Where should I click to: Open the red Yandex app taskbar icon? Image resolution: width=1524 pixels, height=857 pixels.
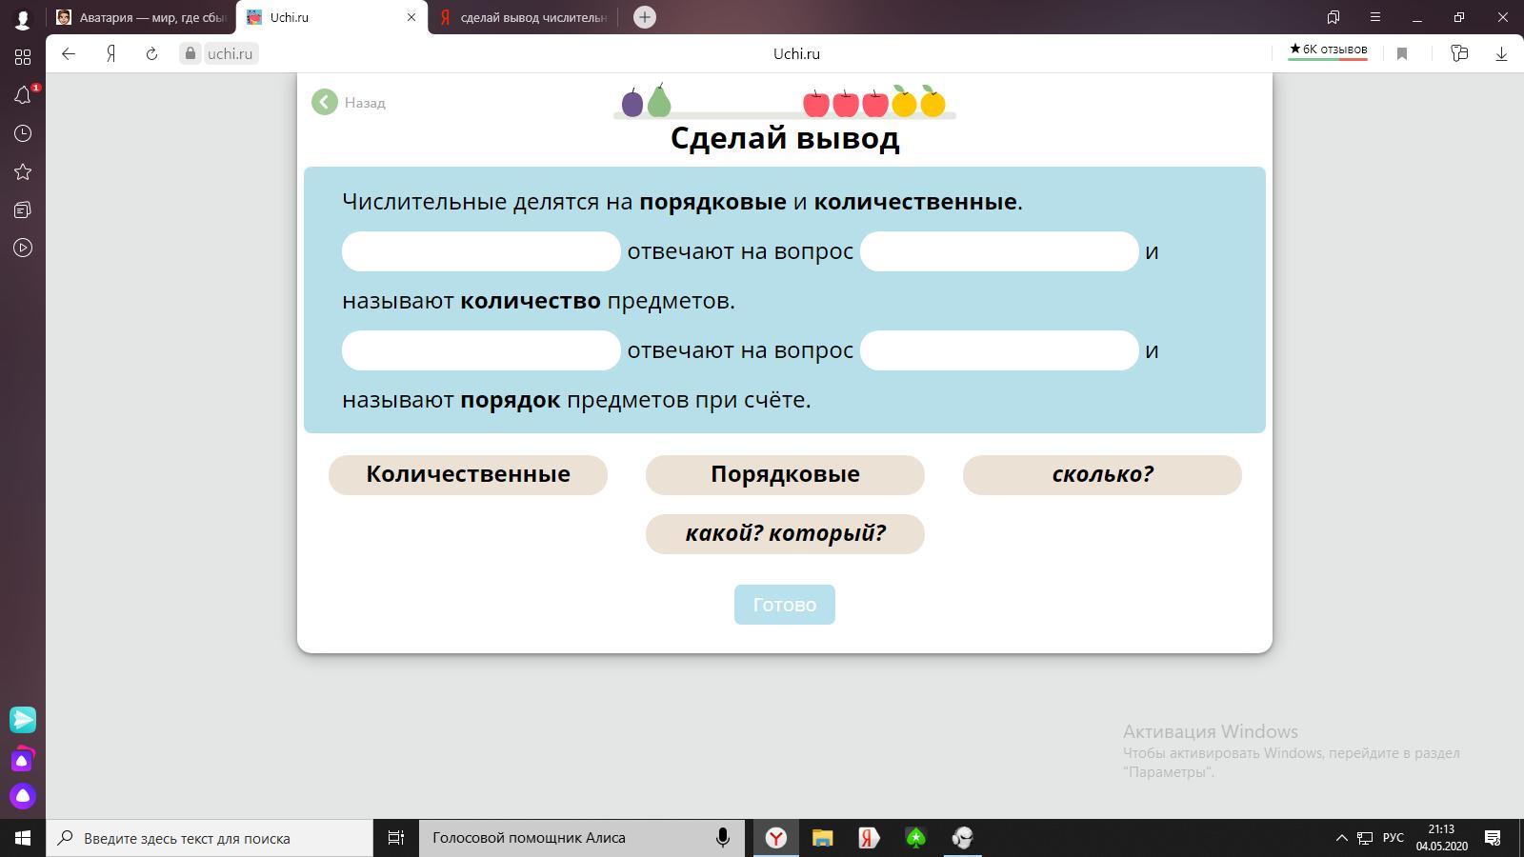click(x=868, y=838)
